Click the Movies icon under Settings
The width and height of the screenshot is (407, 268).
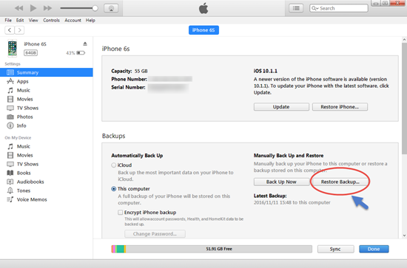click(10, 99)
